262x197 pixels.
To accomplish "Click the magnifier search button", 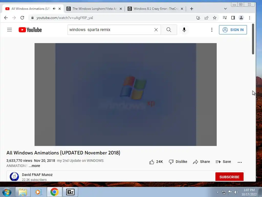I will (169, 30).
